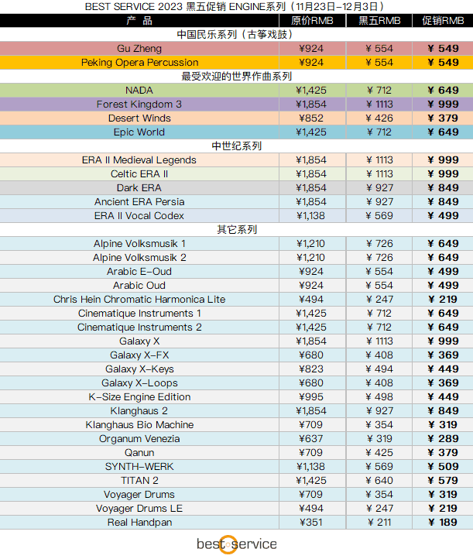Select the 最受欢迎的世界作曲系列 section heading

coord(237,77)
